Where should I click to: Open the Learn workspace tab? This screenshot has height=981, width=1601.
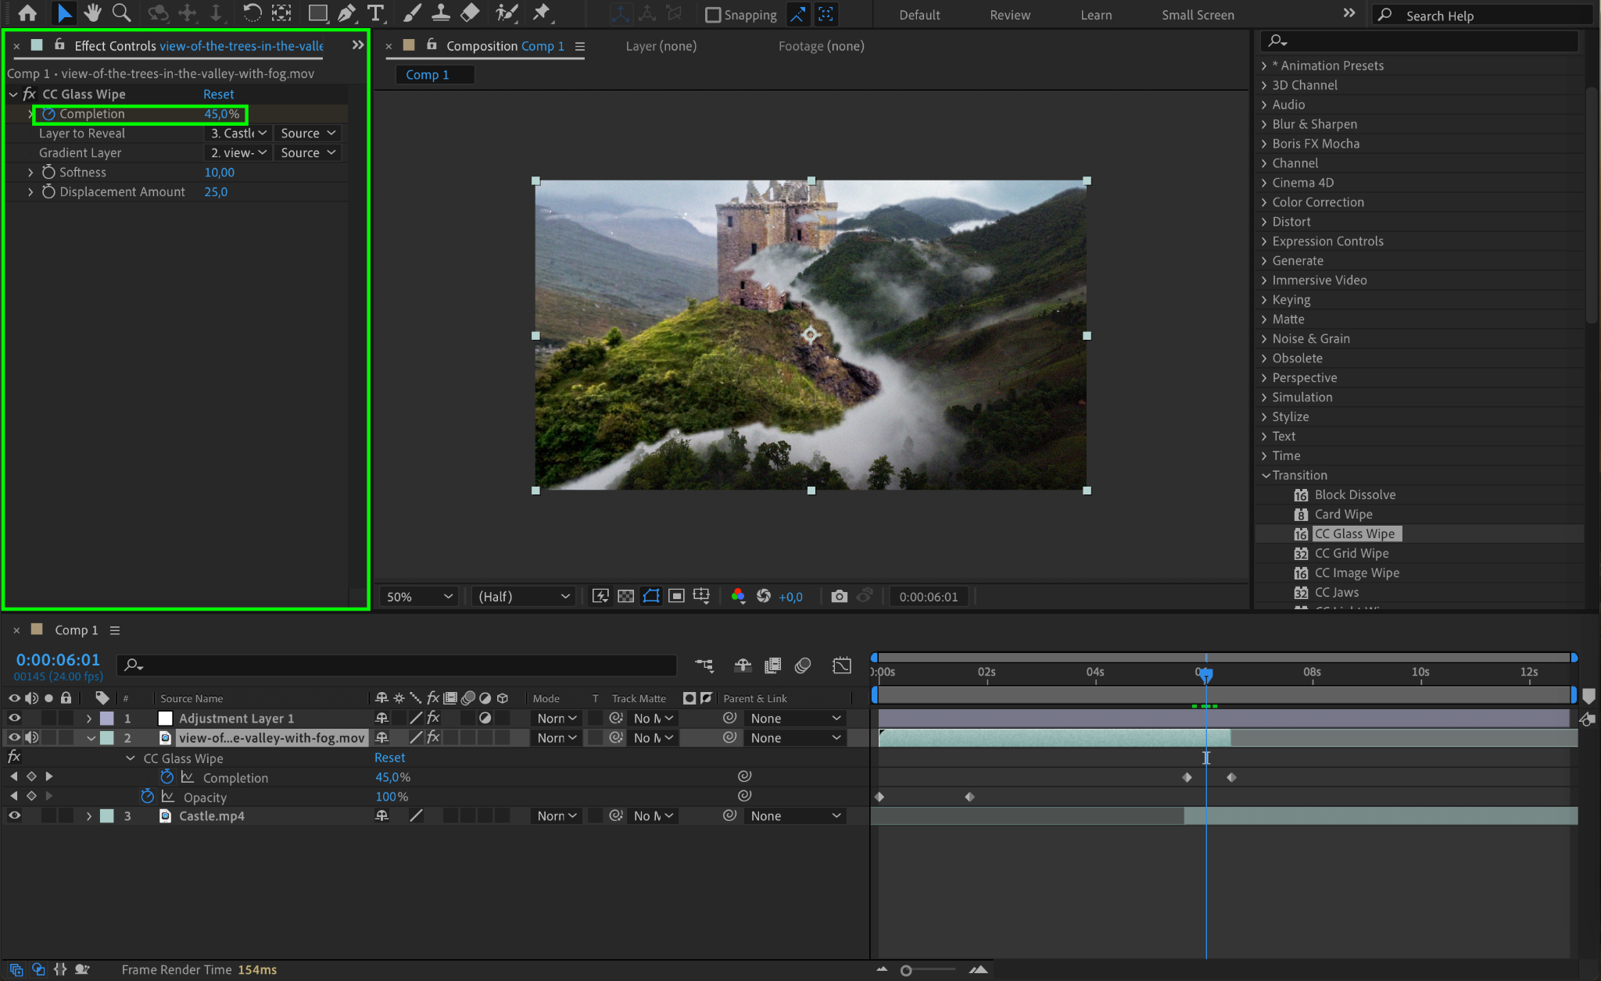[x=1096, y=15]
